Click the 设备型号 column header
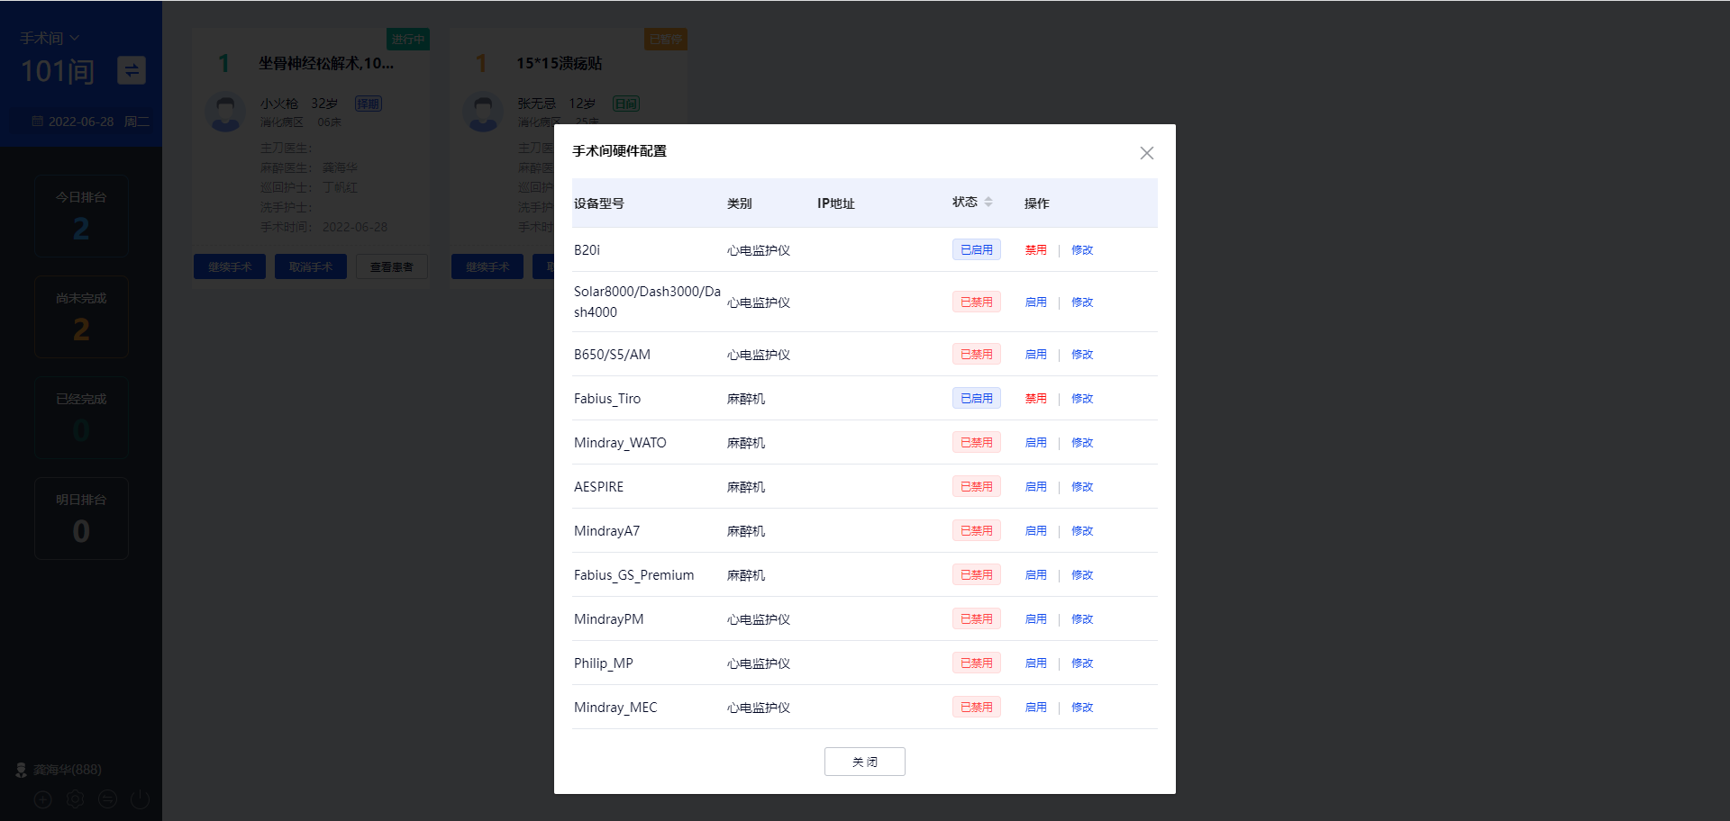Viewport: 1730px width, 821px height. click(599, 203)
